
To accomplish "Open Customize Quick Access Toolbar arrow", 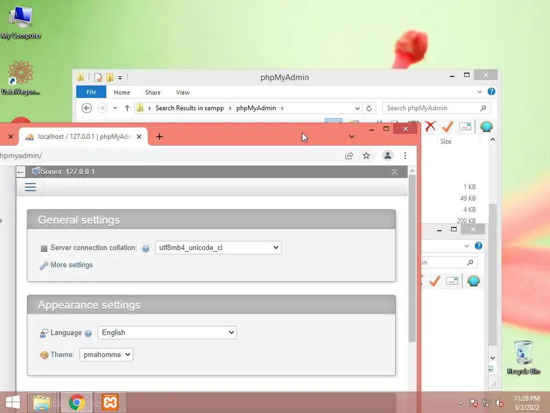I will coord(120,77).
